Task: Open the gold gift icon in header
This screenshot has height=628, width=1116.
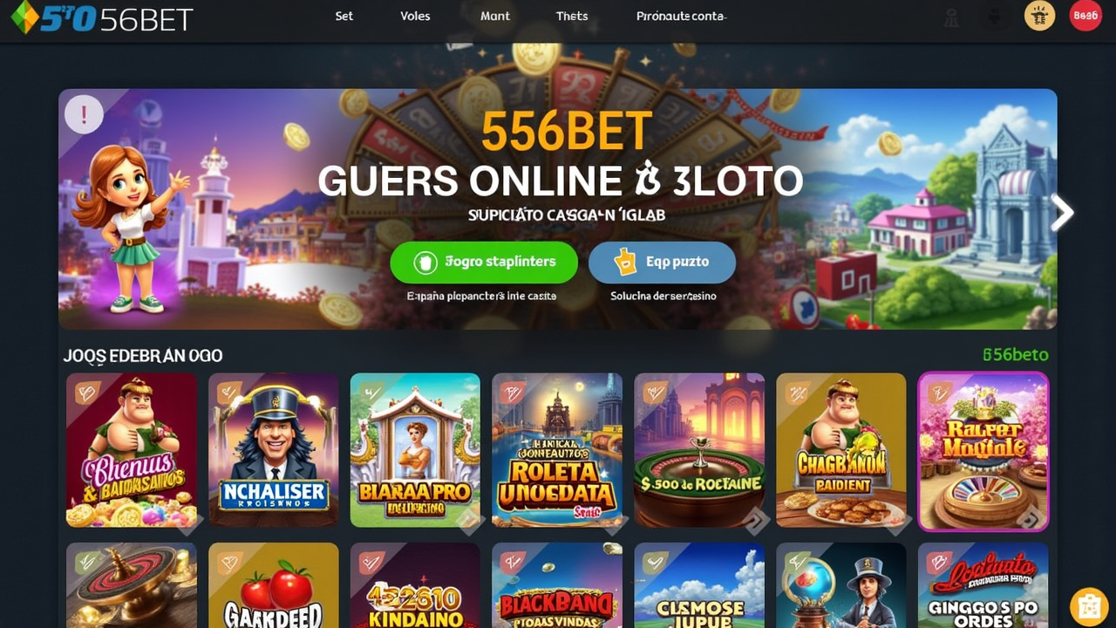Action: tap(1039, 16)
